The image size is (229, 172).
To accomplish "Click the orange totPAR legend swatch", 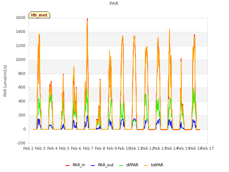I will point(146,166).
